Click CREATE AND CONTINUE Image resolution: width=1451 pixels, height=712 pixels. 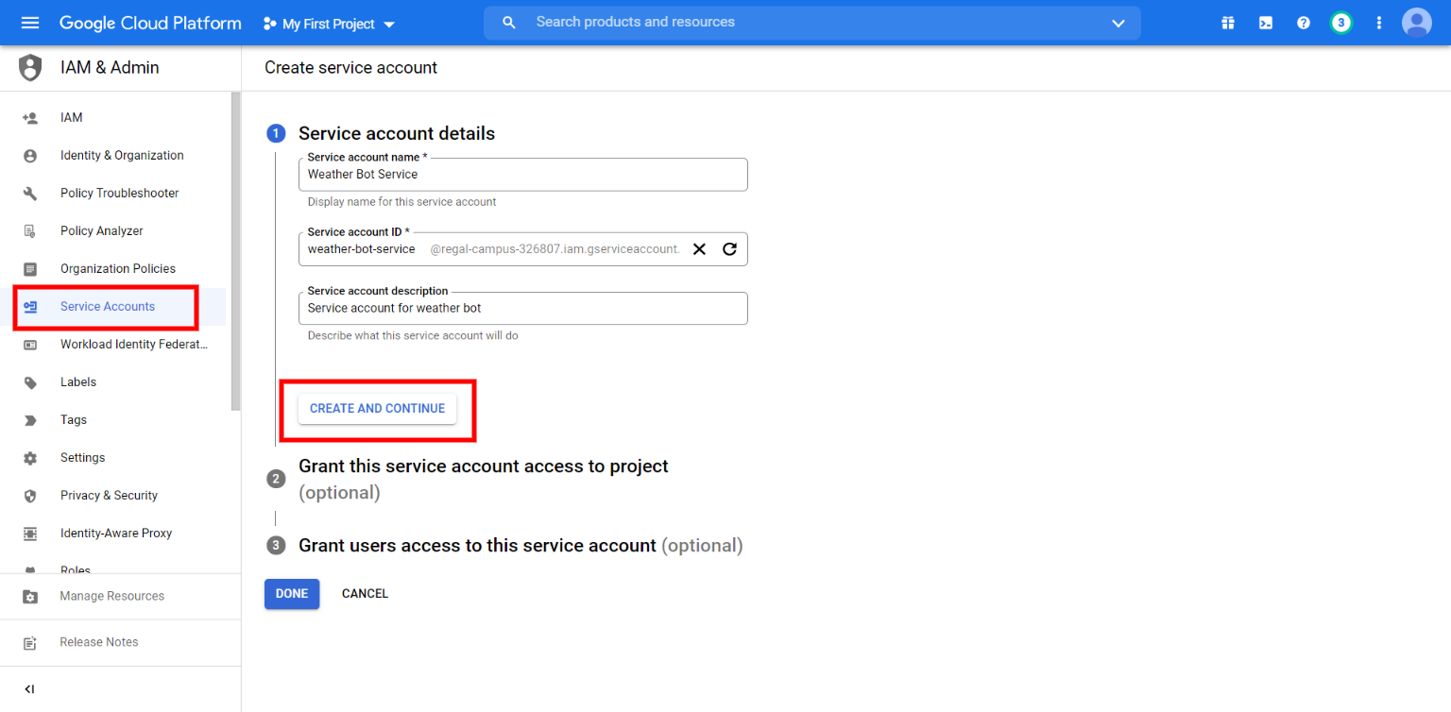[x=377, y=408]
